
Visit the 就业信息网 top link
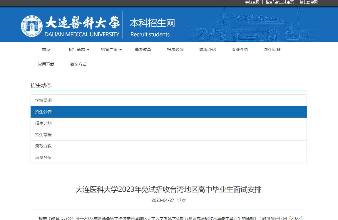(309, 2)
